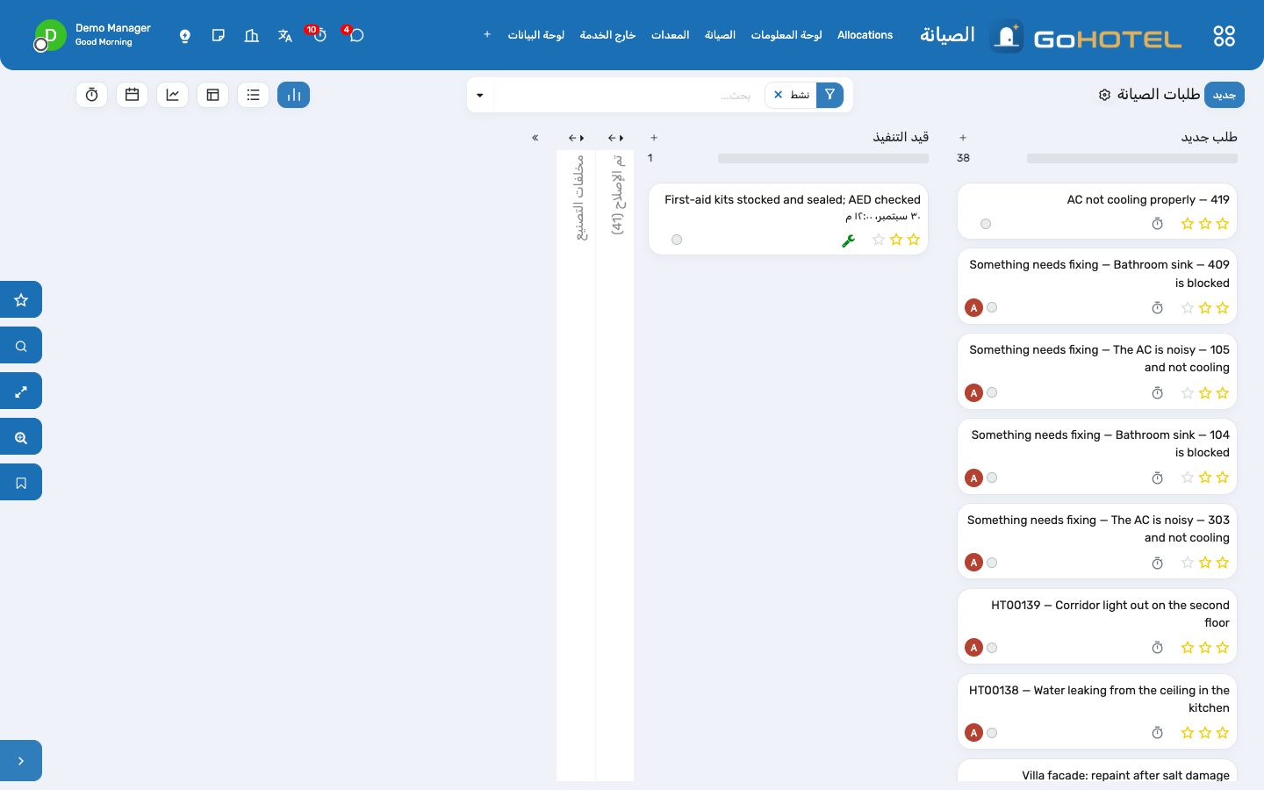Remove the نشط active filter tag

(778, 95)
